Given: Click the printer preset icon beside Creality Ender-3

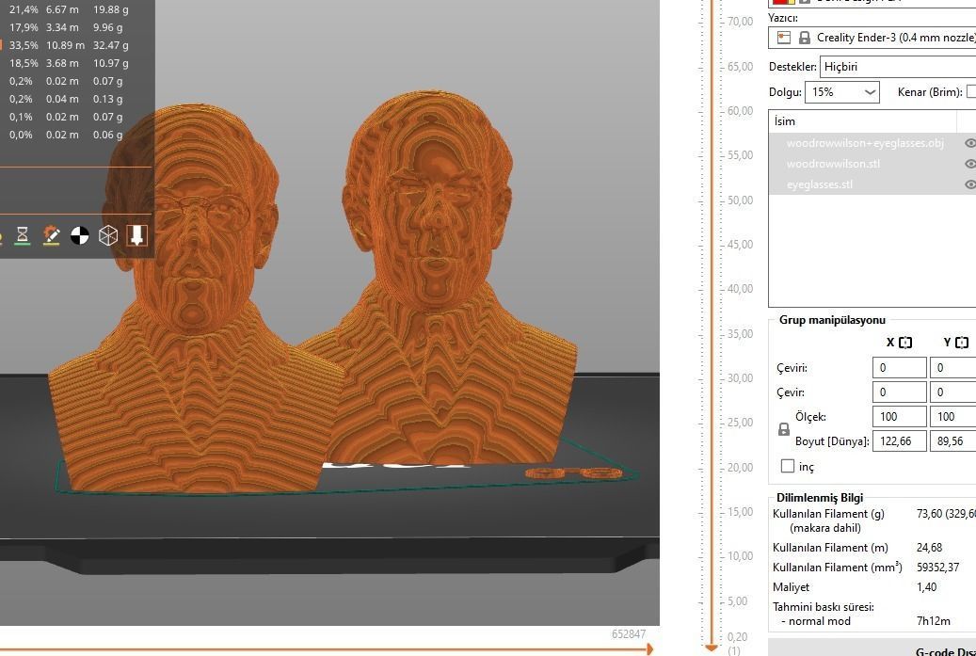Looking at the screenshot, I should 784,38.
